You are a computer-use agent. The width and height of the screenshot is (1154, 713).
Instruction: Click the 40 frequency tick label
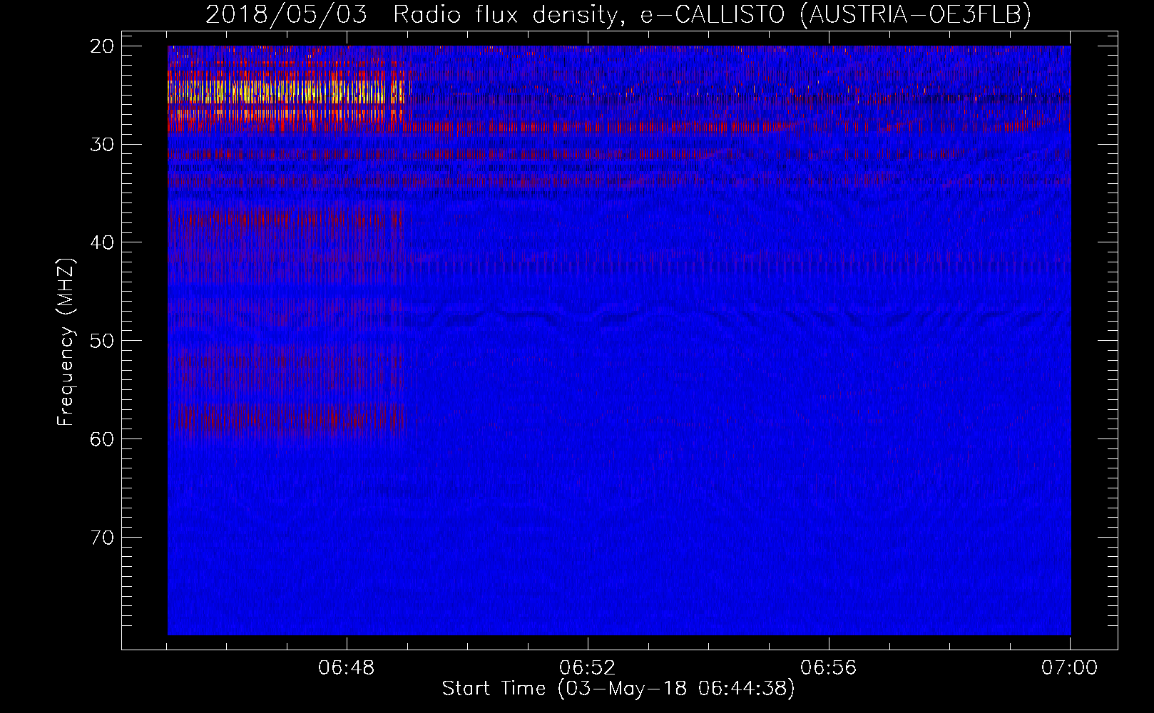[103, 242]
